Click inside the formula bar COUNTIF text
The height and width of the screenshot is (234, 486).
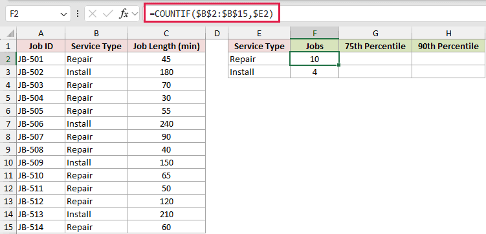212,14
